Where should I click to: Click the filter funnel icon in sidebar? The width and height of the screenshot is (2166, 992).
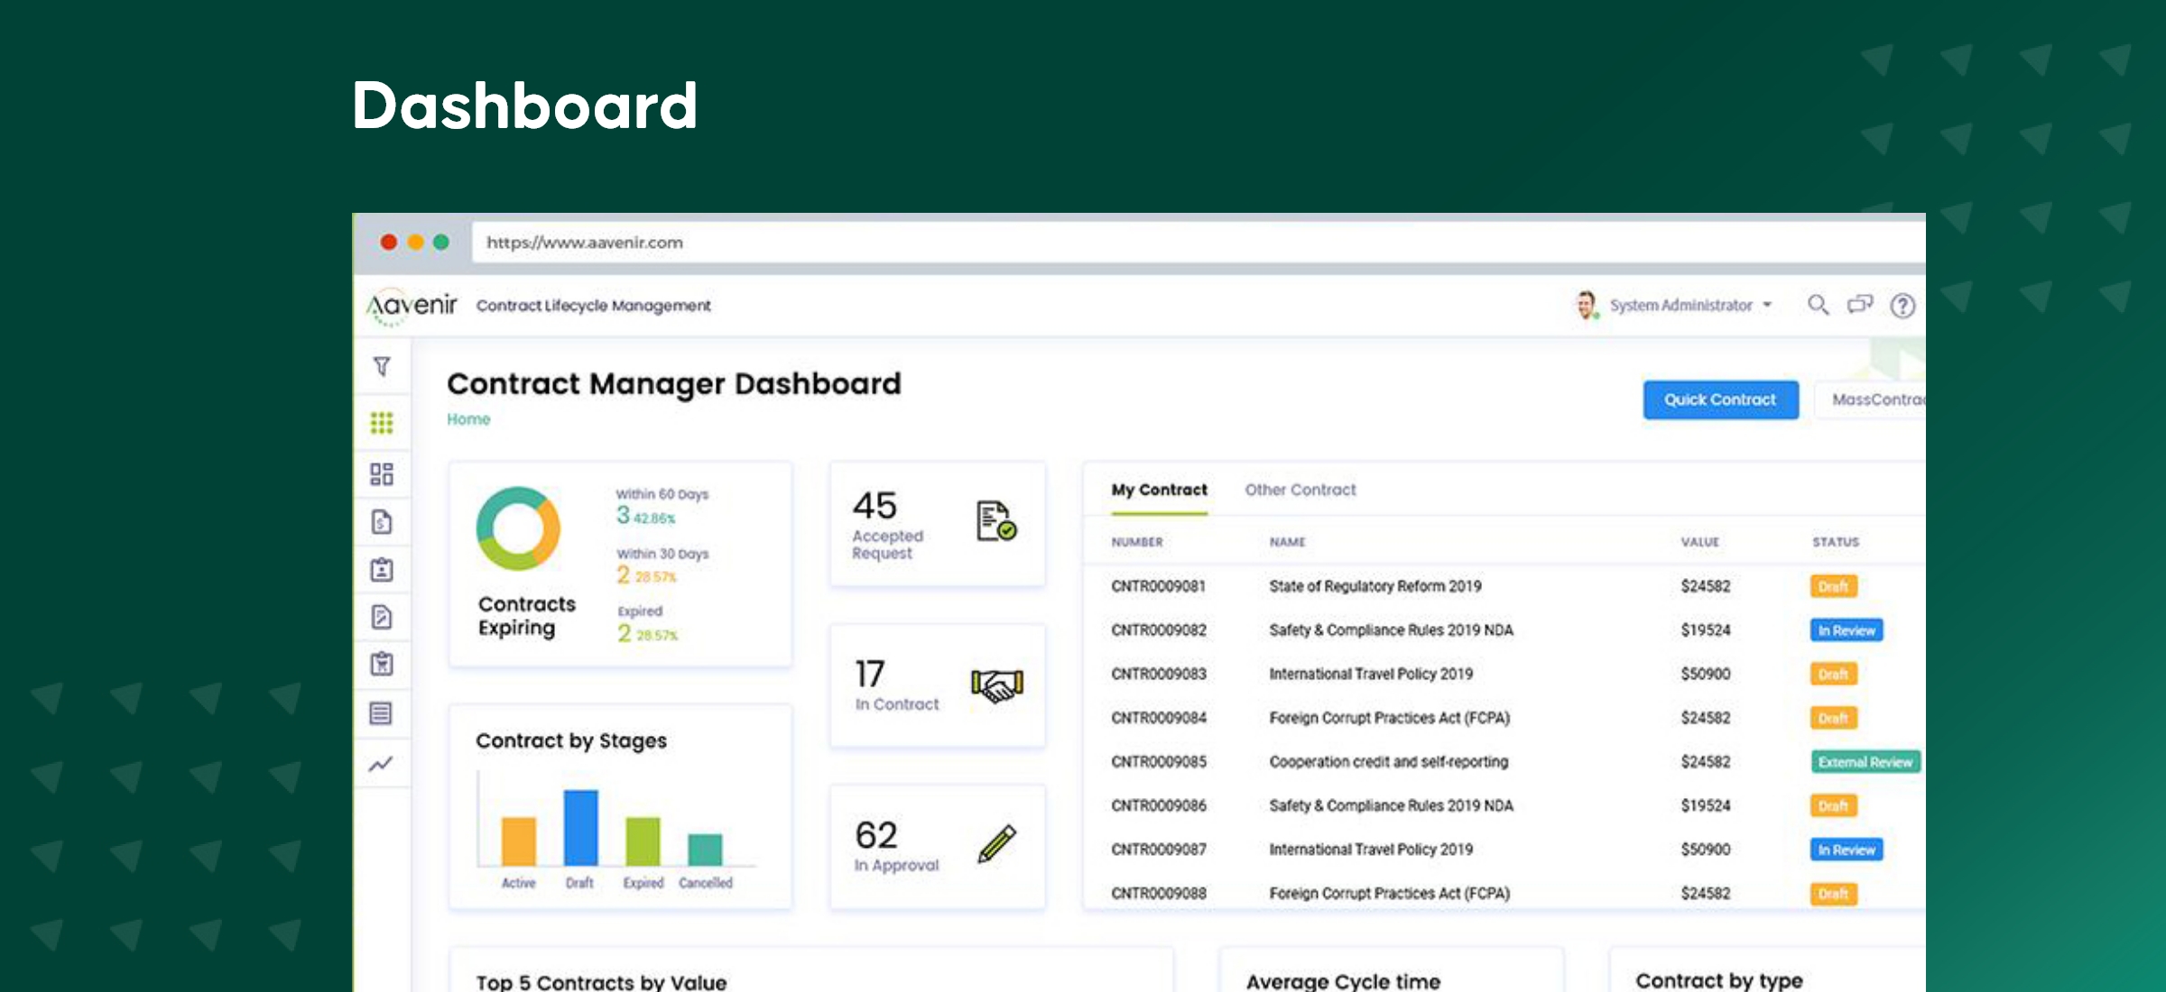382,366
